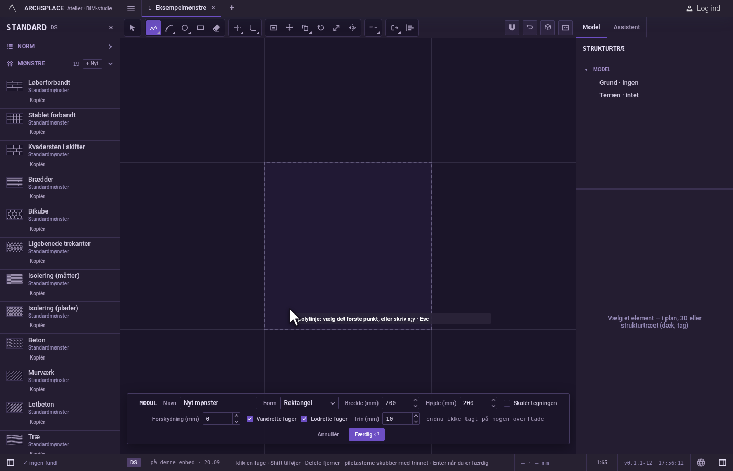Click the undo arrow icon
Viewport: 733px width, 471px height.
530,28
